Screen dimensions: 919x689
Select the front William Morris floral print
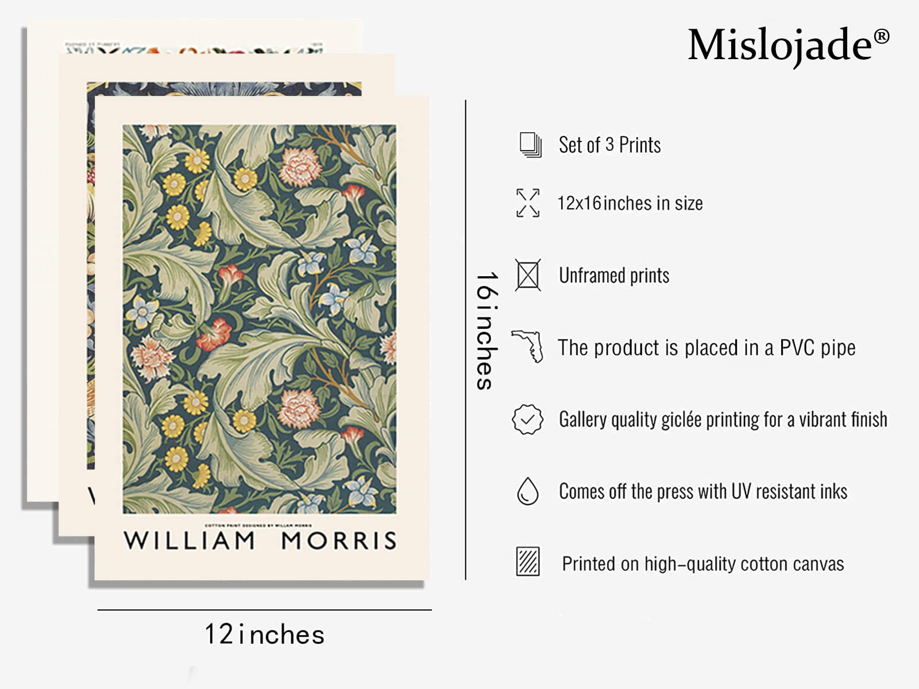coord(262,338)
